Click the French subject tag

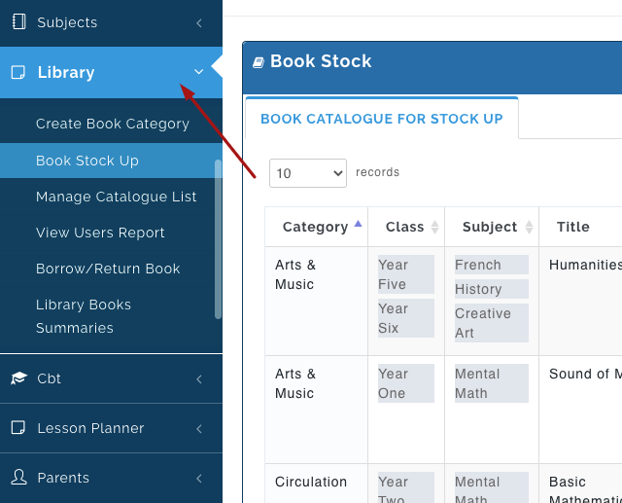[492, 265]
